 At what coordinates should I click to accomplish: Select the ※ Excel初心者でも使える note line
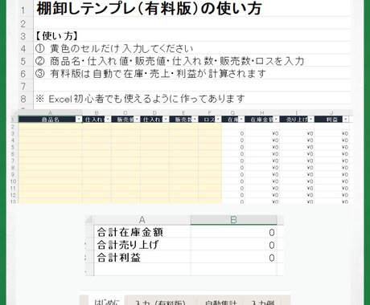pos(192,99)
